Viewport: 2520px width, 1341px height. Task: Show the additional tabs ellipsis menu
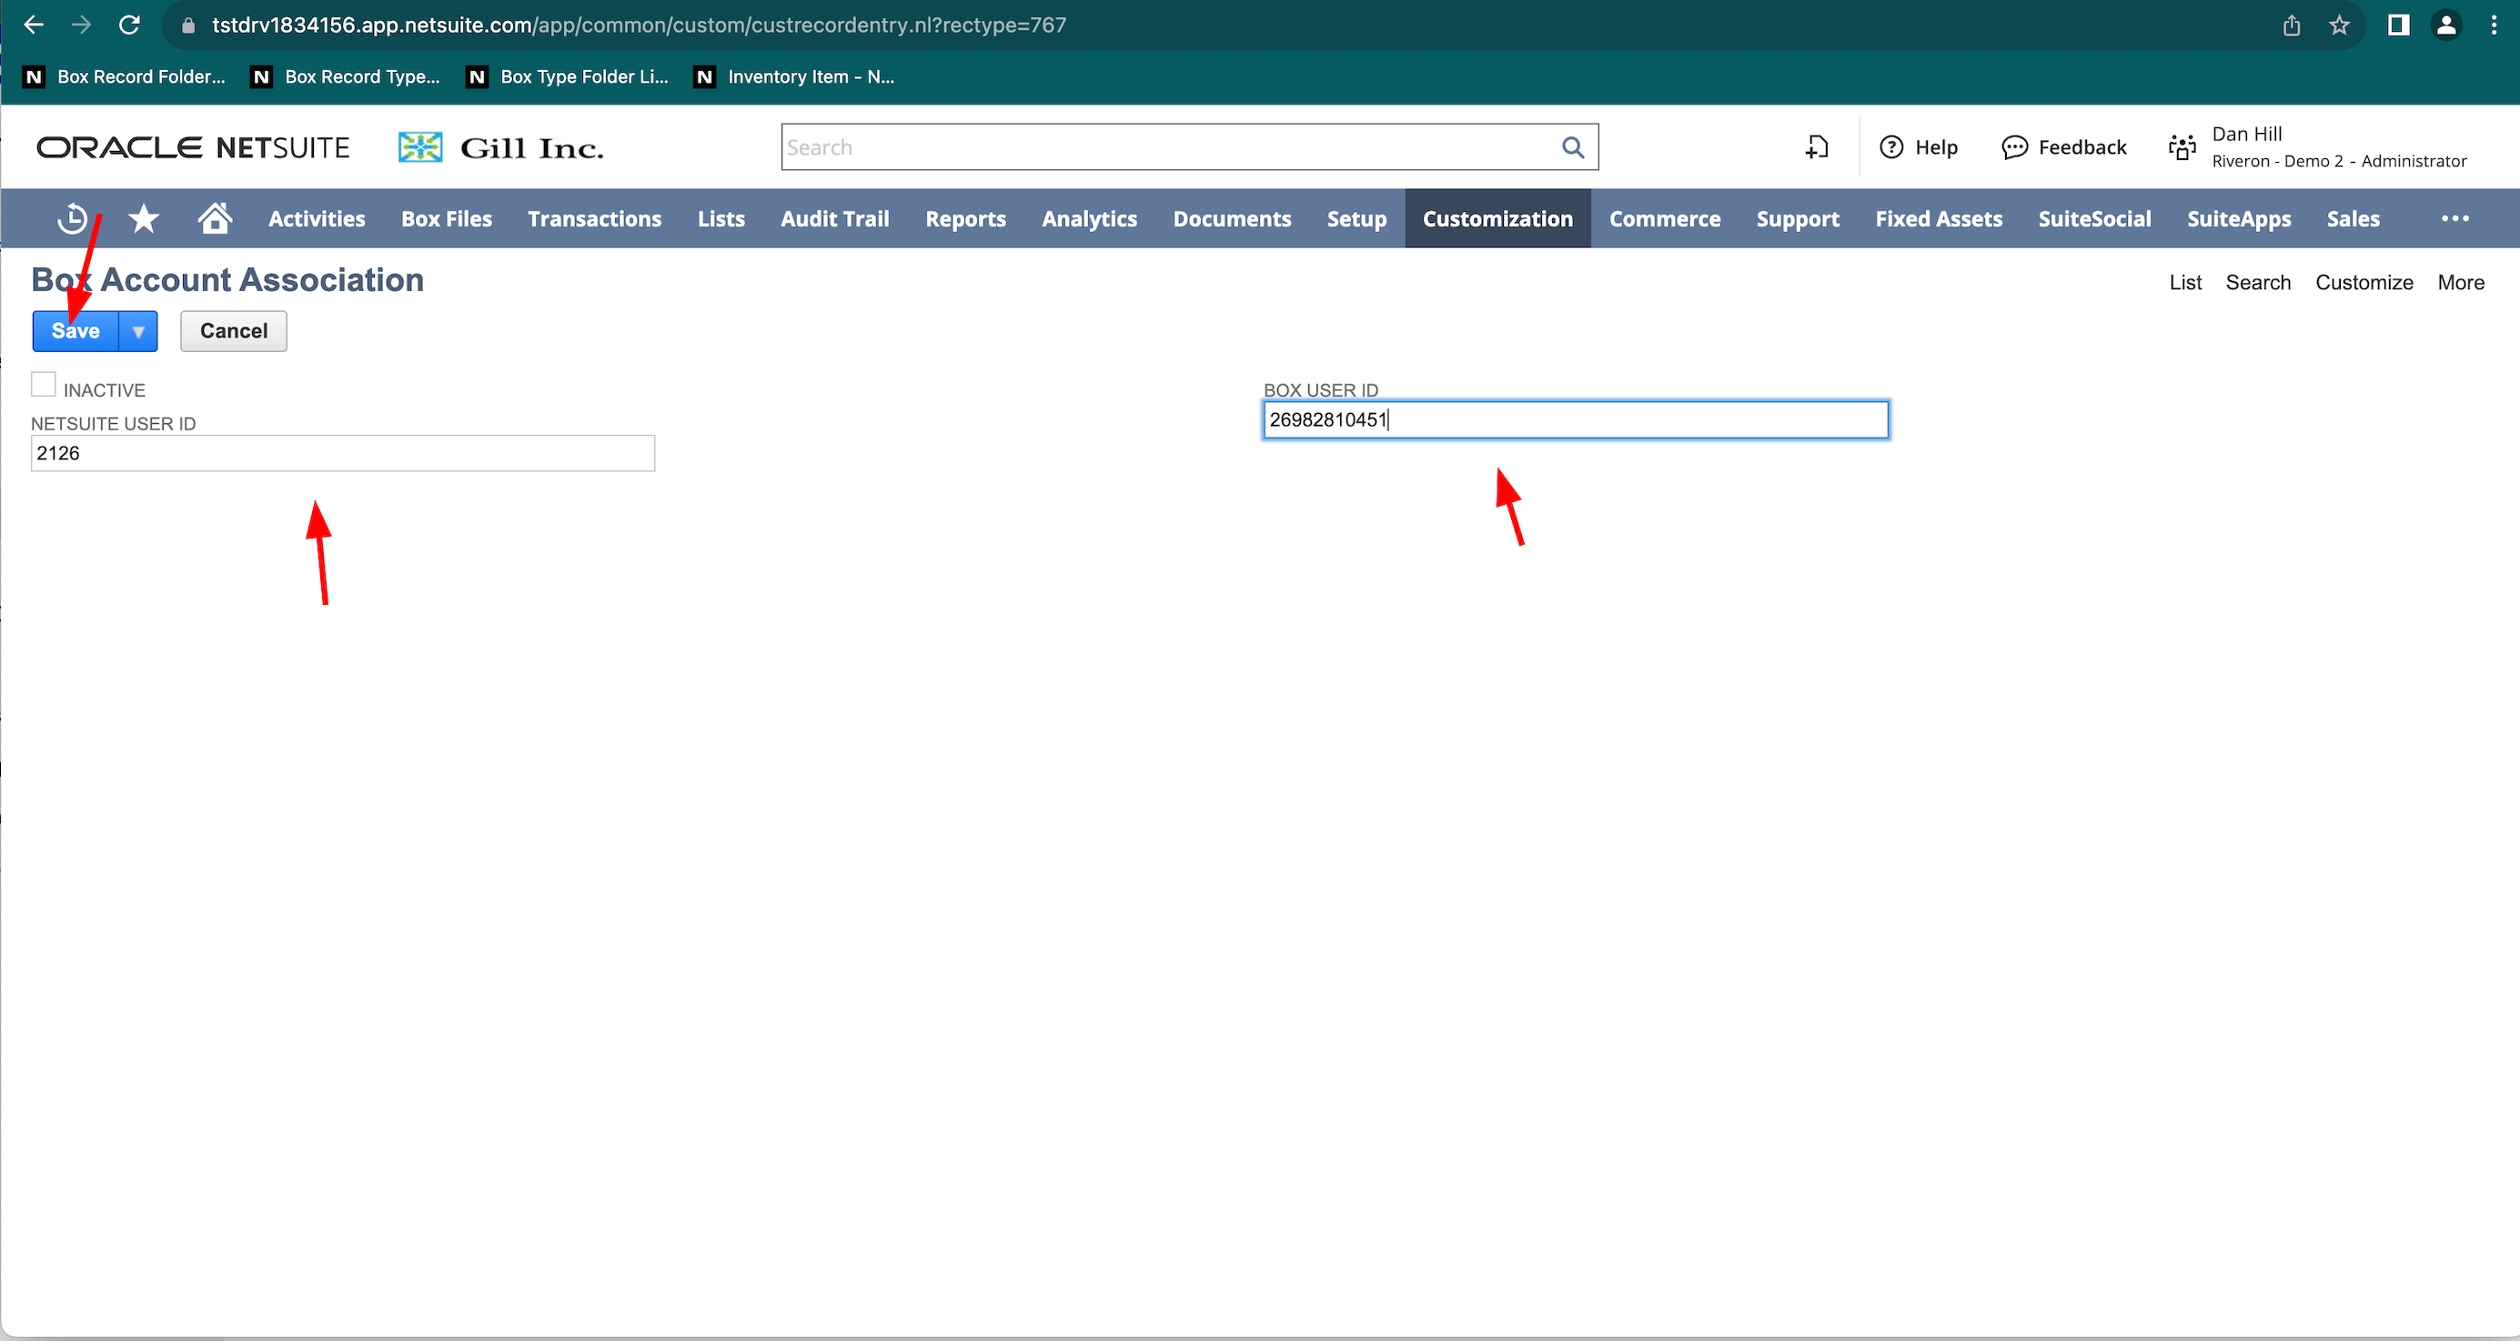(2454, 218)
